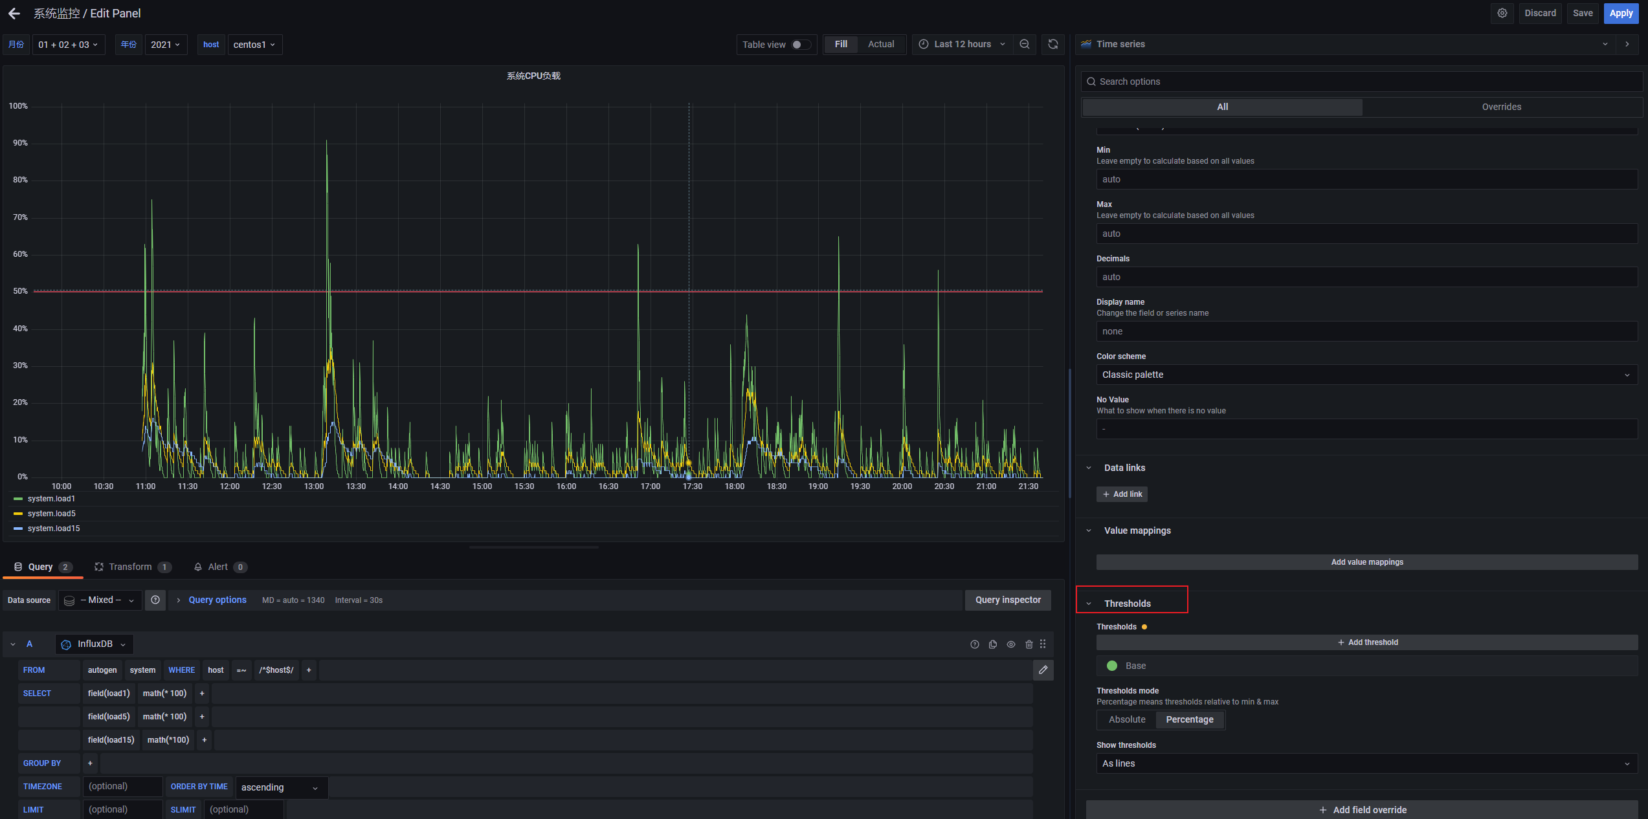Click the zoom out magnifier icon

click(x=1025, y=44)
